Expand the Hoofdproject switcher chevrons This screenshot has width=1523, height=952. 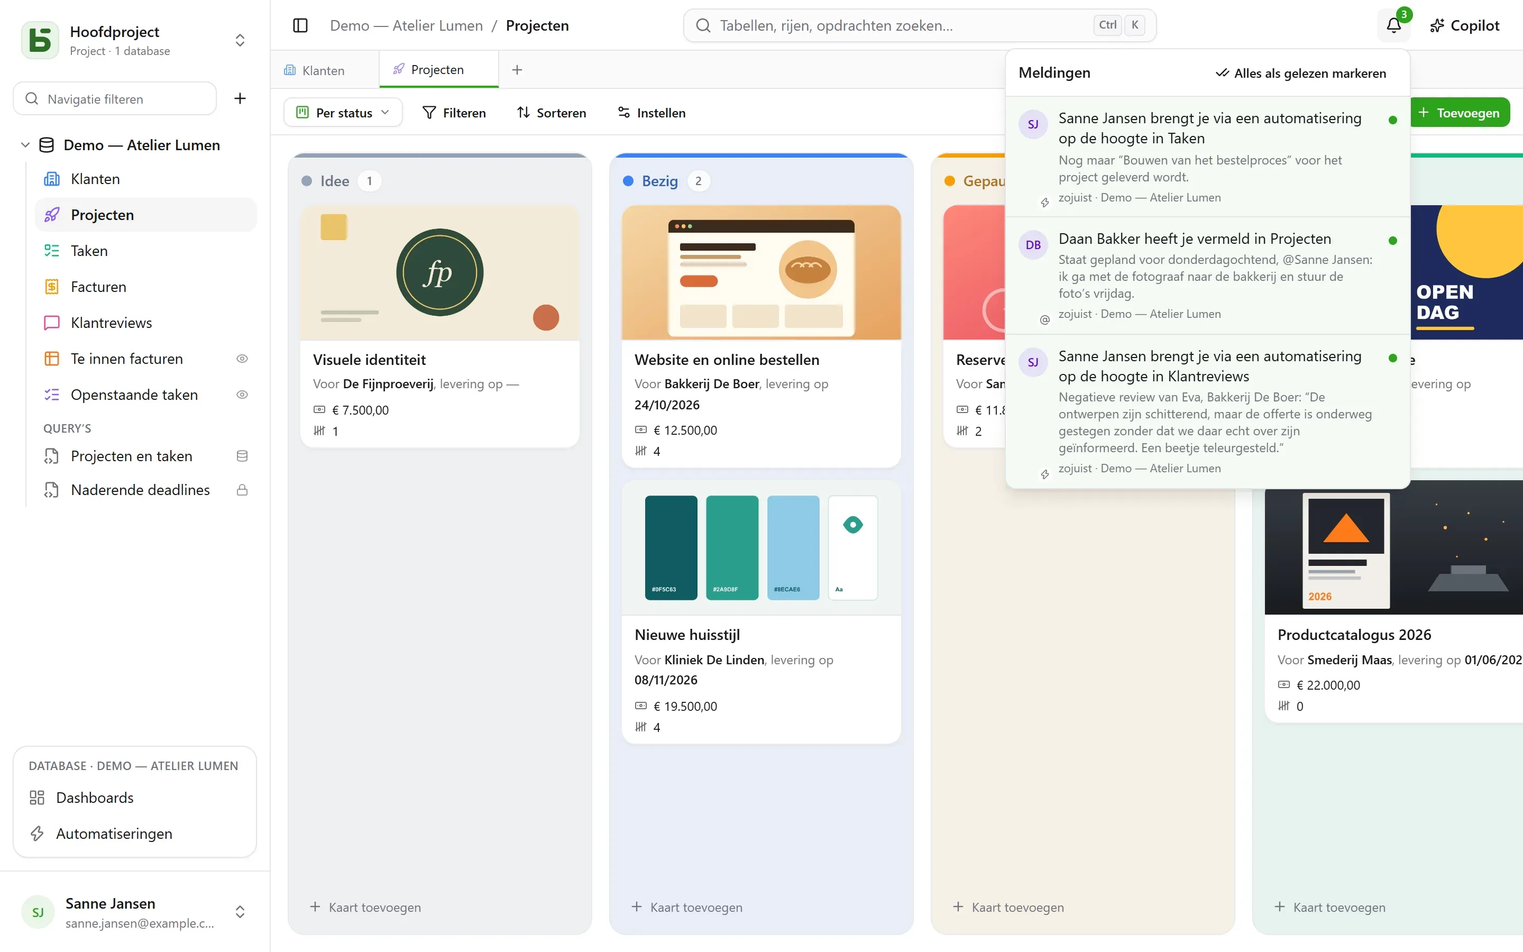pyautogui.click(x=240, y=40)
